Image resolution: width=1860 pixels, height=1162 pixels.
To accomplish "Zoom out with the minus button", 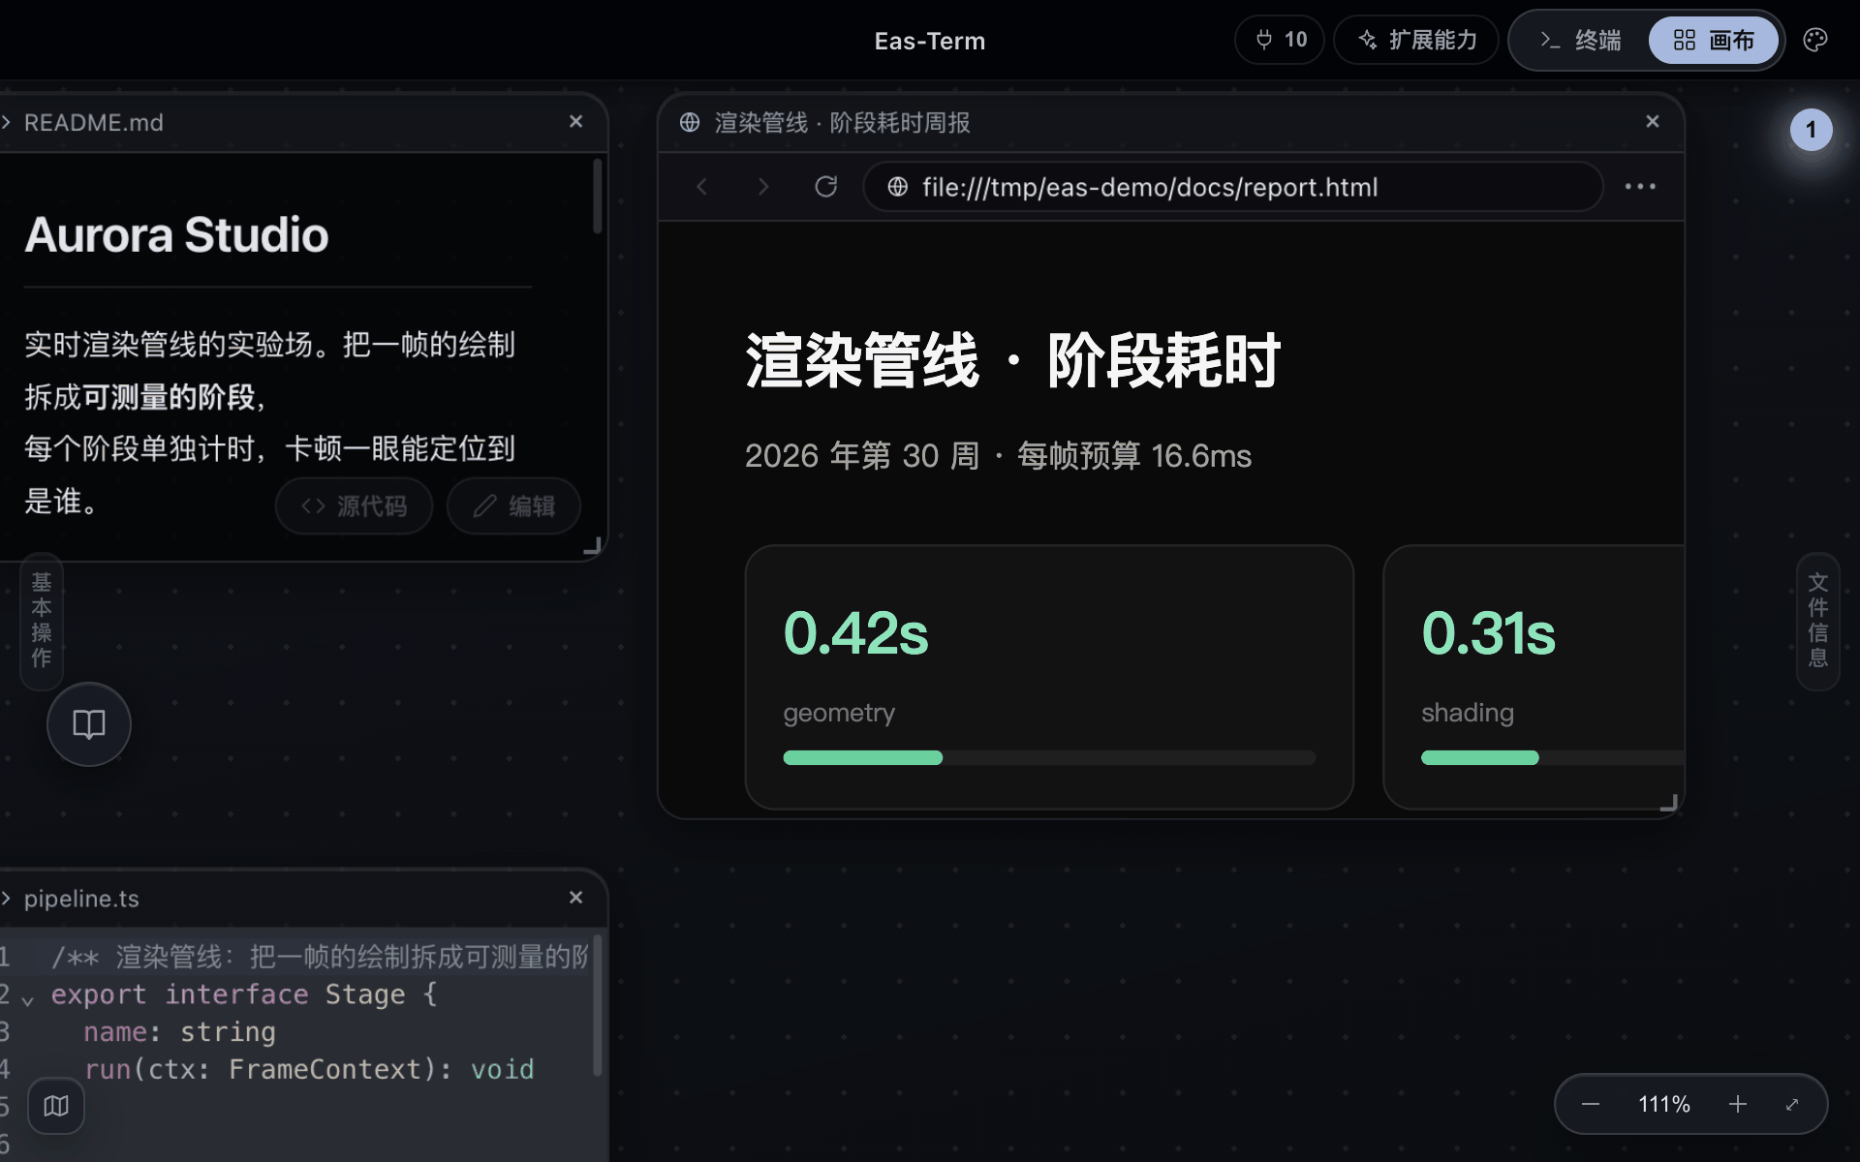I will tap(1591, 1104).
